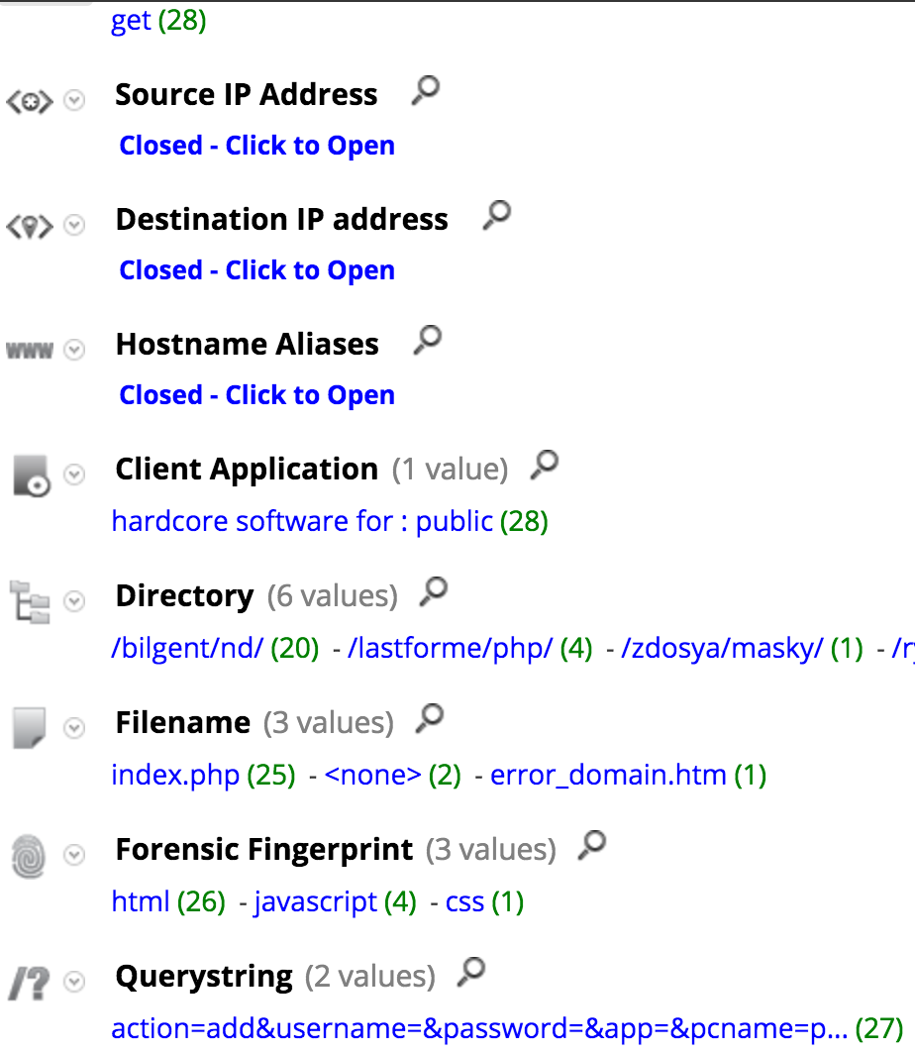Filter by javascript forensic fingerprint

pos(315,902)
